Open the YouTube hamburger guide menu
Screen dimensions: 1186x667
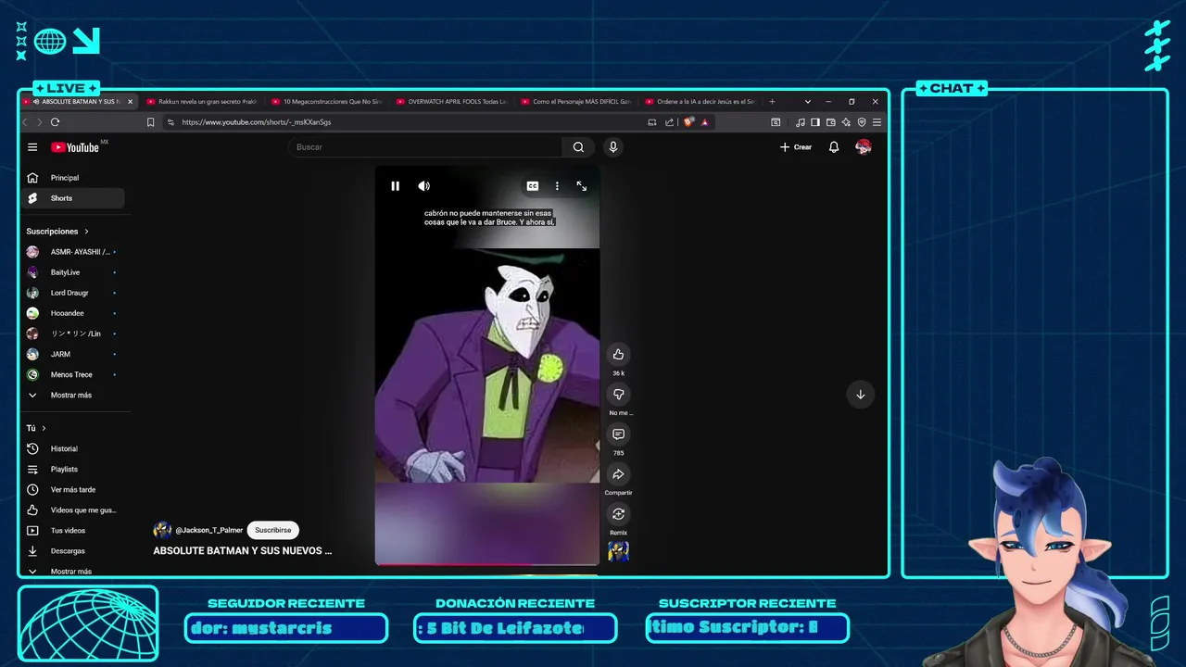[32, 147]
